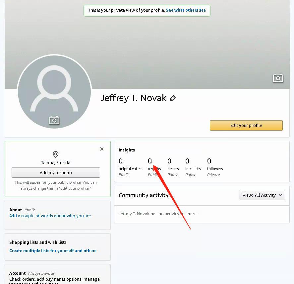Click the pencil icon beside Jeffrey T. Novak

pyautogui.click(x=173, y=98)
